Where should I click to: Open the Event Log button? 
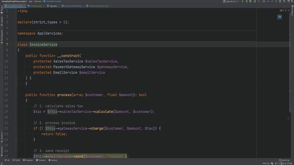pos(284,160)
